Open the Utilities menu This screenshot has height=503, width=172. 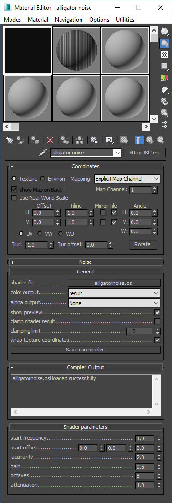coord(125,20)
